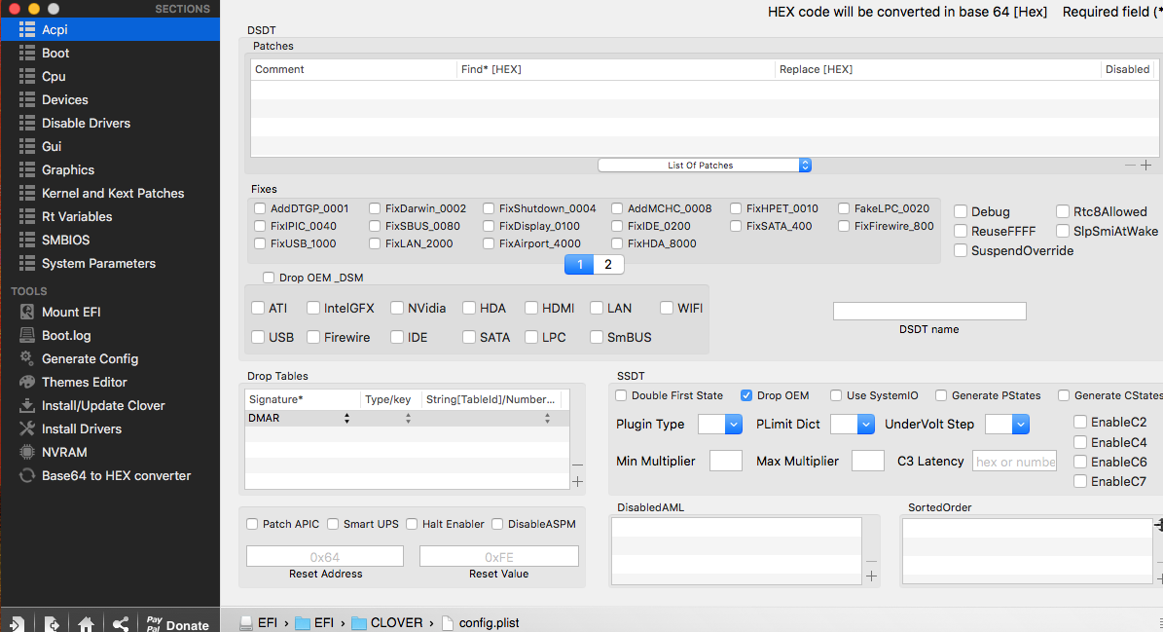The height and width of the screenshot is (632, 1163).
Task: Switch to Fixes page 2
Action: pos(608,264)
